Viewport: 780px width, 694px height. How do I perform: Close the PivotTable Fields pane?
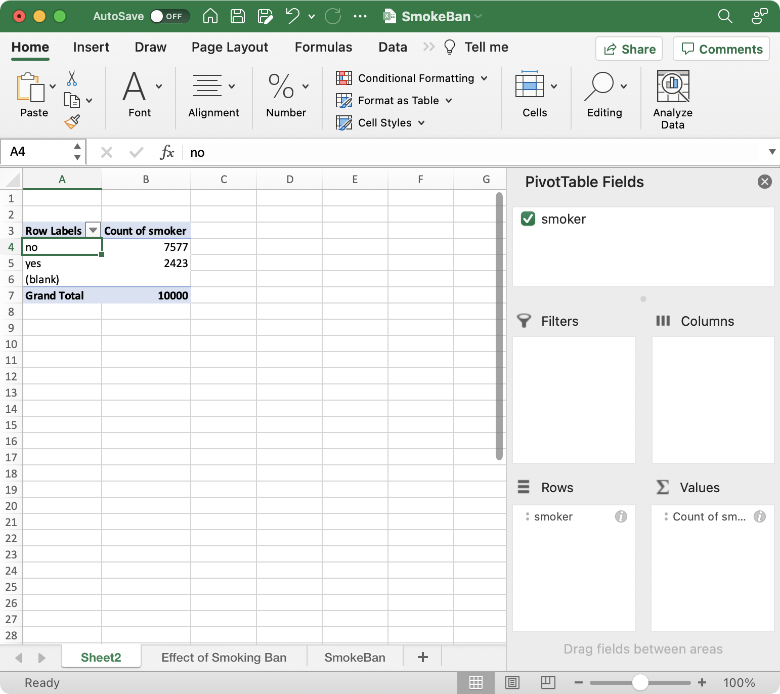765,182
